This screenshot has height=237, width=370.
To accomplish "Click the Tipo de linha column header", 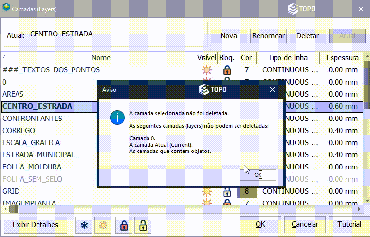I will click(x=288, y=58).
